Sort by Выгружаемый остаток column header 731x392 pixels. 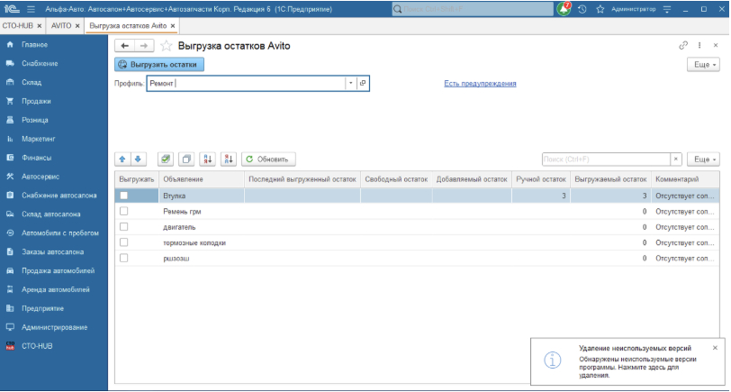coord(610,179)
